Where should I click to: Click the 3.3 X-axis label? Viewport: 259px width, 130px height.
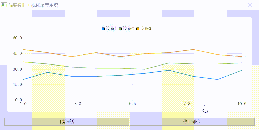tap(78, 104)
